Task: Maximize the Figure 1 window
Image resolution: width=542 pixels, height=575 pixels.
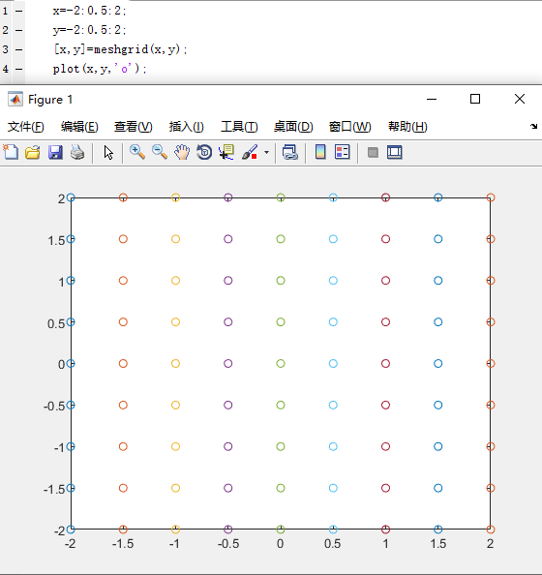Action: pos(475,99)
